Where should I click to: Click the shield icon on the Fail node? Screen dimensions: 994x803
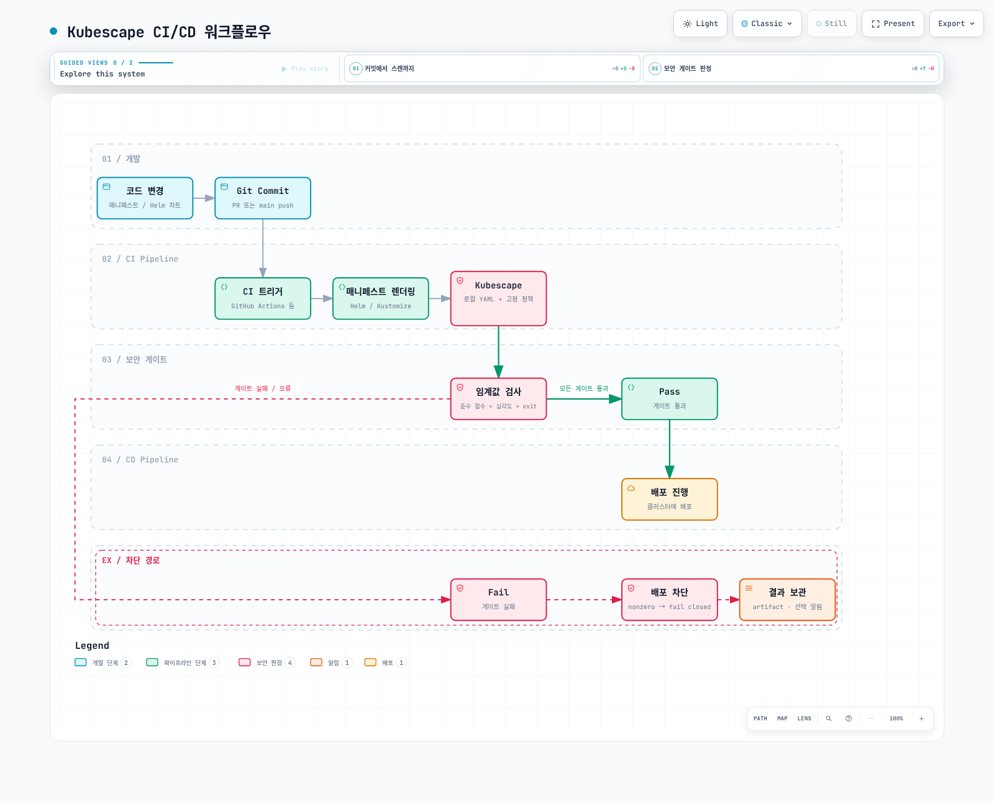[460, 588]
